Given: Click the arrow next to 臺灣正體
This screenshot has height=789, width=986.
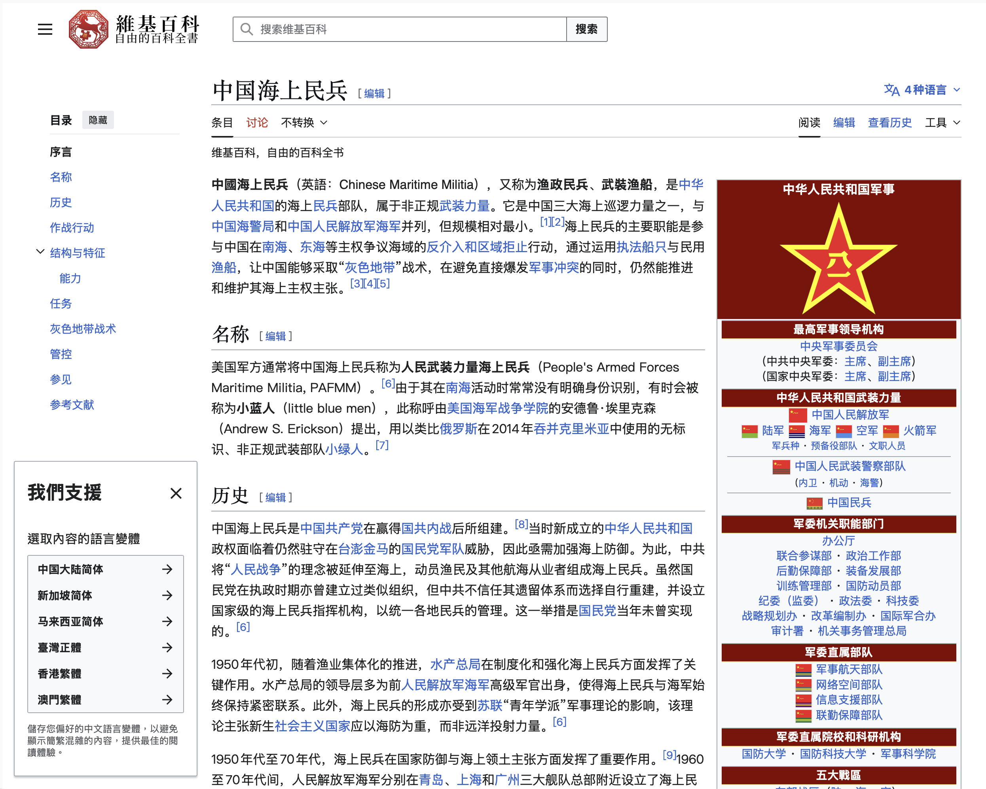Looking at the screenshot, I should (167, 647).
